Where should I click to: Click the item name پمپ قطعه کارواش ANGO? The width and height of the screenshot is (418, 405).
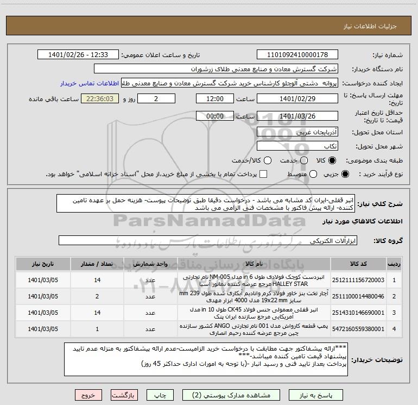tap(254, 329)
